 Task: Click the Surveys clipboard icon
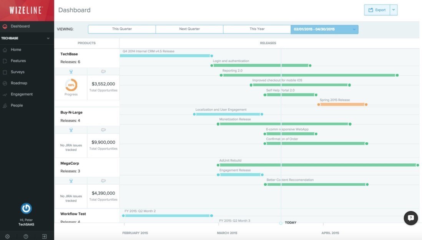click(5, 72)
